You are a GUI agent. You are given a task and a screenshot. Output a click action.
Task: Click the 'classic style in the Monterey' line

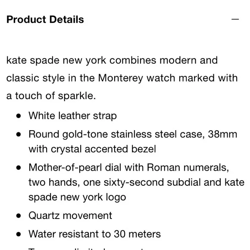[x=122, y=78]
